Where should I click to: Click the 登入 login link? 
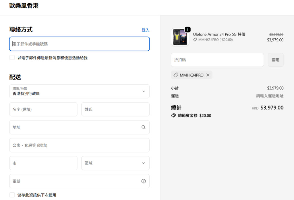[x=145, y=30]
